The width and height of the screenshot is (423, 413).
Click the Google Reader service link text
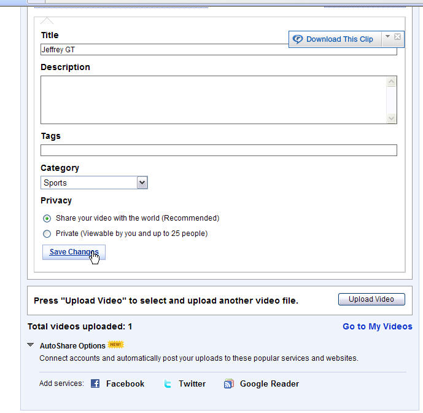(270, 383)
